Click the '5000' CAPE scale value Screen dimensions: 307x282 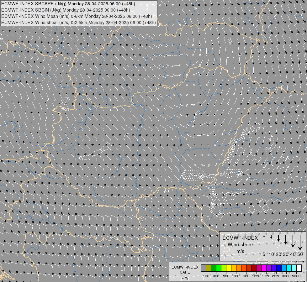[296, 276]
